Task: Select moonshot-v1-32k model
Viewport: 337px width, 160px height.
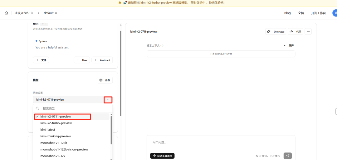Action: pyautogui.click(x=53, y=156)
